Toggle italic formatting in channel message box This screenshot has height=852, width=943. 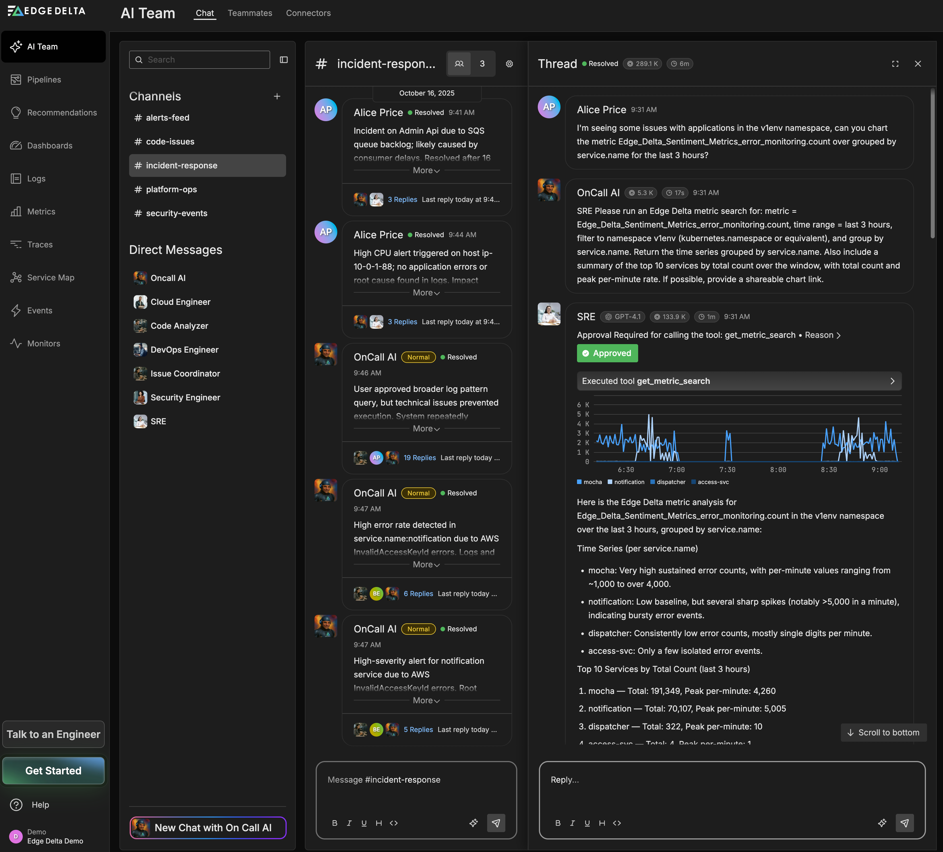tap(349, 823)
